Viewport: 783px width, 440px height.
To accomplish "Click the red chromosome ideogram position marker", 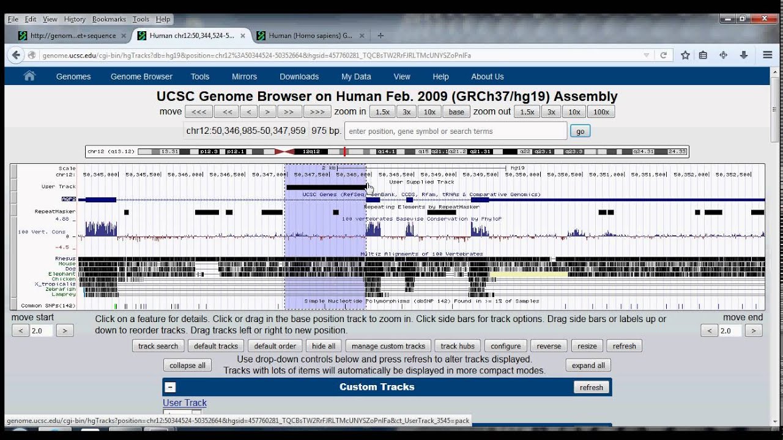I will pos(344,152).
